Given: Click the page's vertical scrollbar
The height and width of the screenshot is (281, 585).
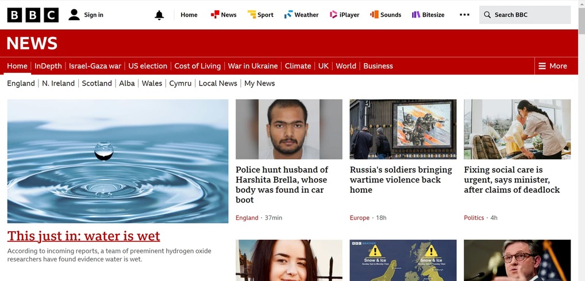Looking at the screenshot, I should pyautogui.click(x=582, y=140).
